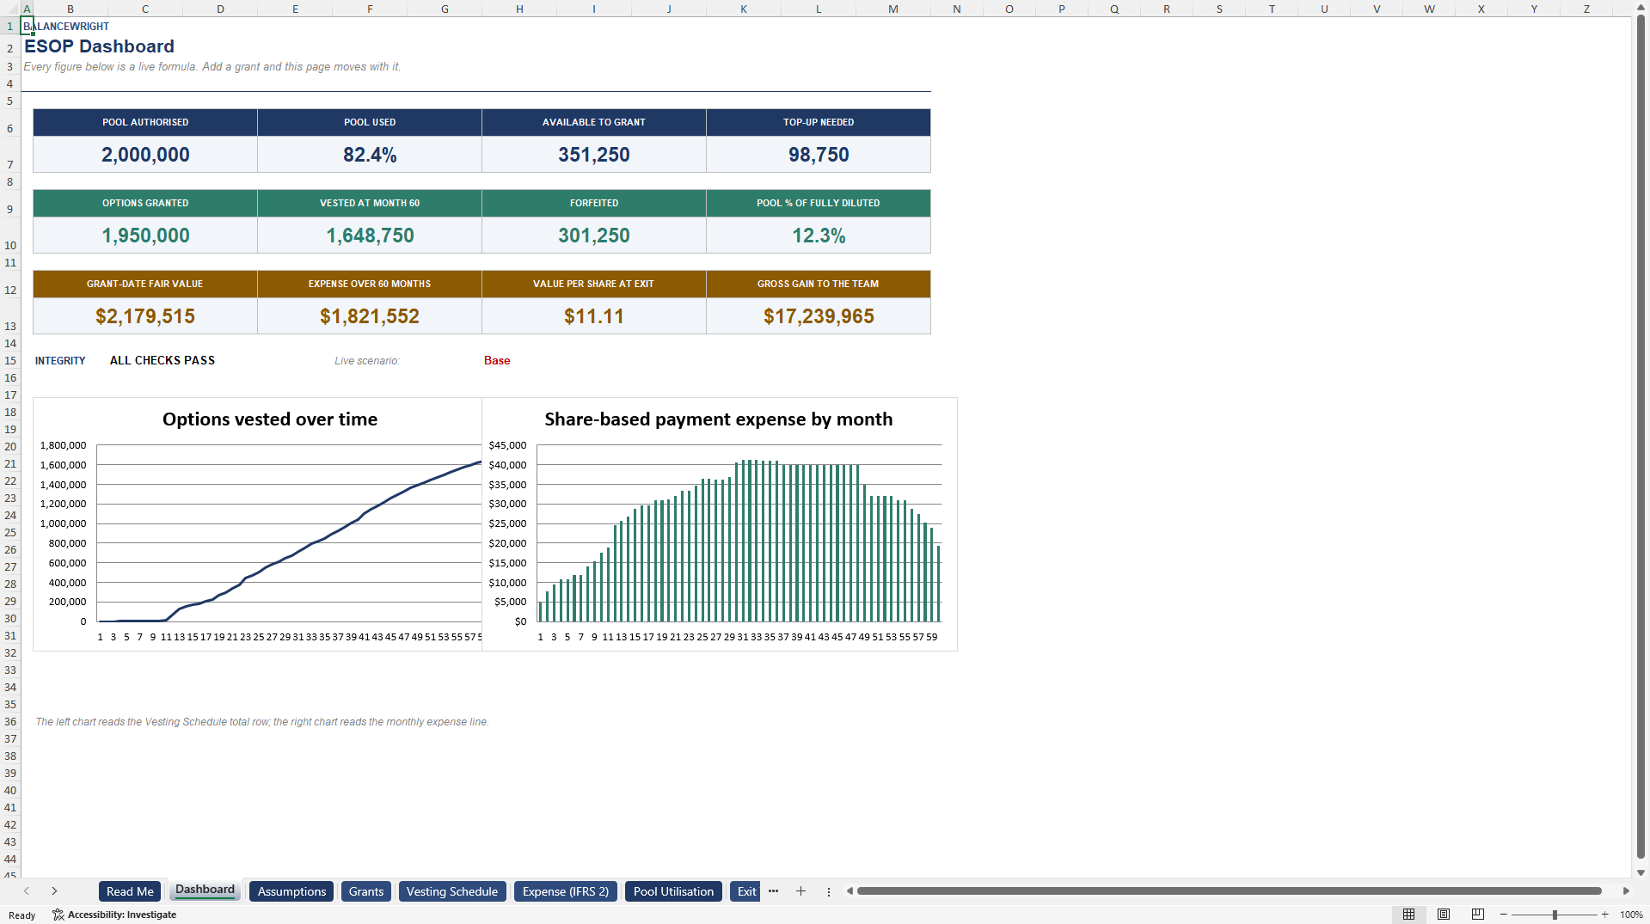
Task: Select the chart footnote about Vesting Schedule
Action: (x=262, y=722)
